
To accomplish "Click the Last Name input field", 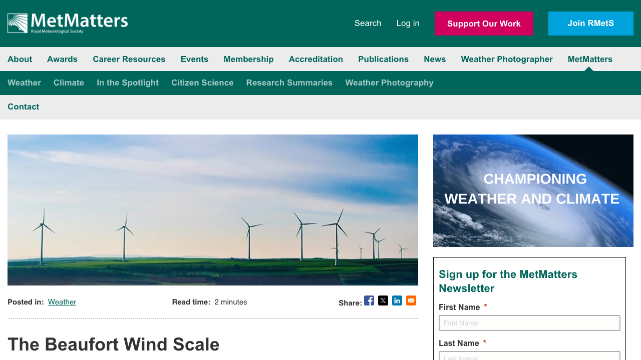I will tap(529, 357).
